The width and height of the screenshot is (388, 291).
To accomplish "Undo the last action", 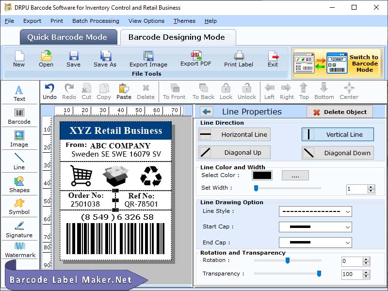I will pyautogui.click(x=50, y=92).
